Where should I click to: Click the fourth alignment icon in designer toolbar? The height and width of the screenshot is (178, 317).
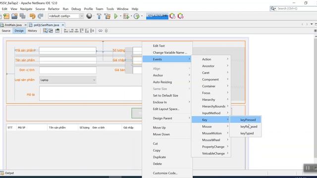pos(82,31)
